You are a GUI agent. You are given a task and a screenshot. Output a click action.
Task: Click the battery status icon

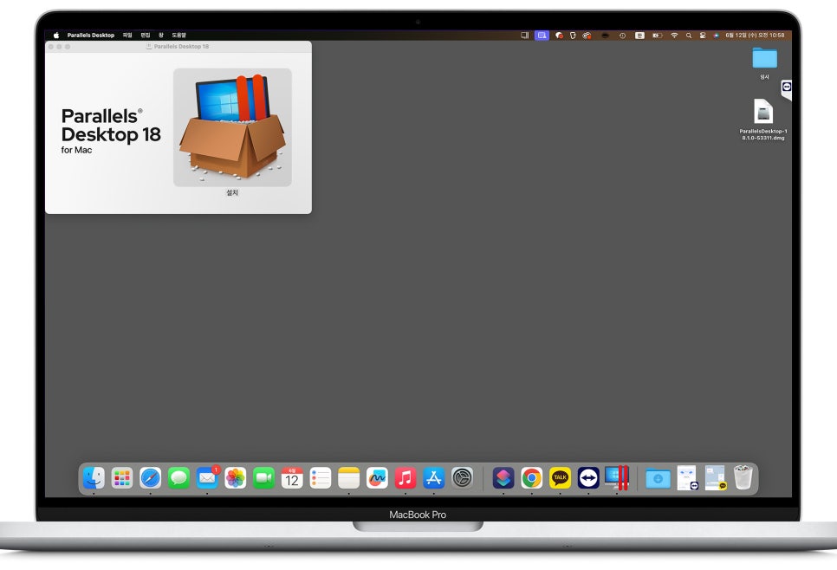(x=658, y=36)
